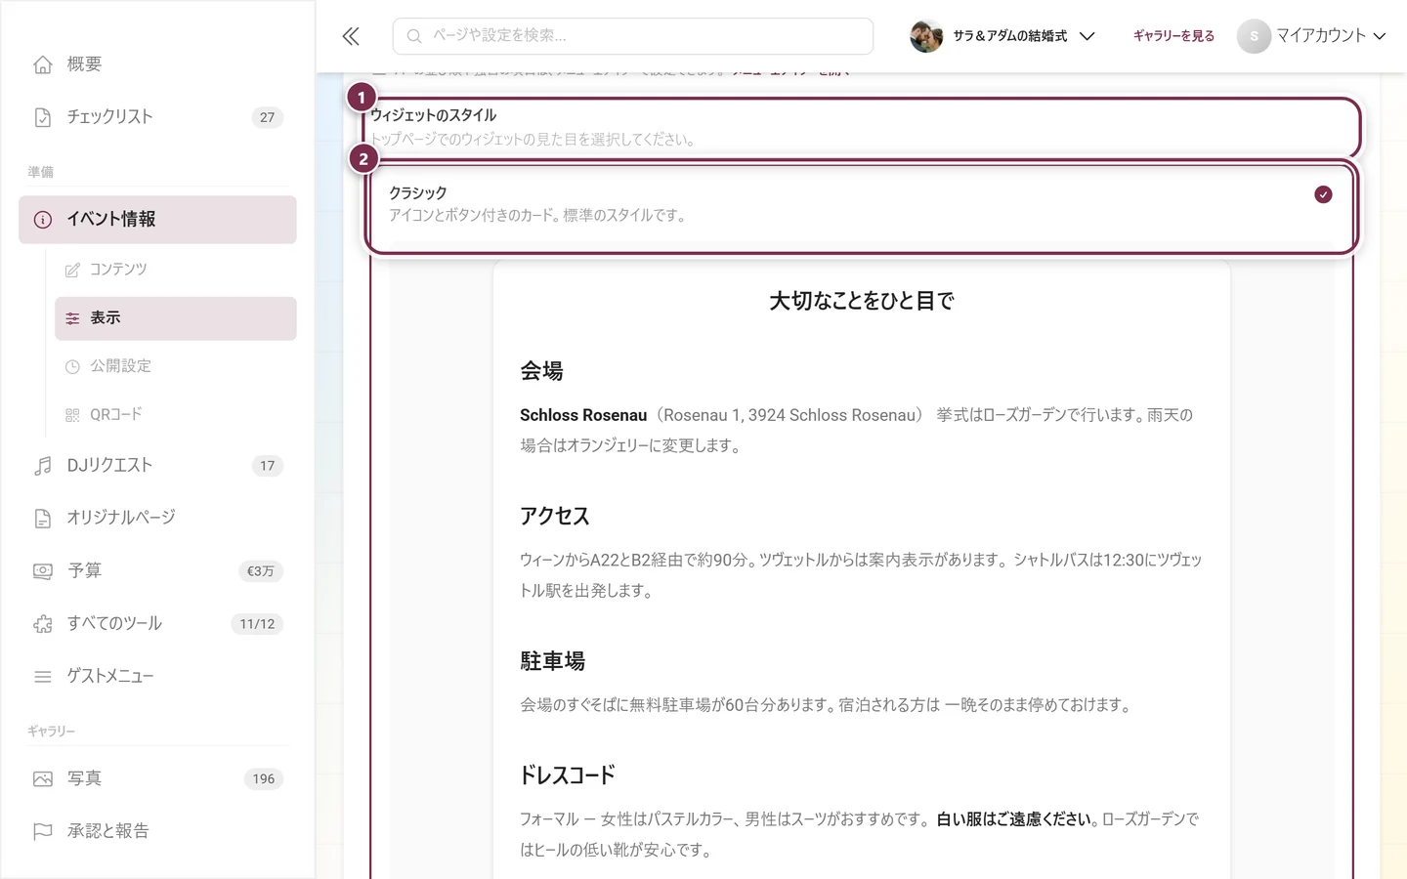Screen dimensions: 1407x879
Task: Click the すべてのツール puzzle icon
Action: [x=43, y=624]
